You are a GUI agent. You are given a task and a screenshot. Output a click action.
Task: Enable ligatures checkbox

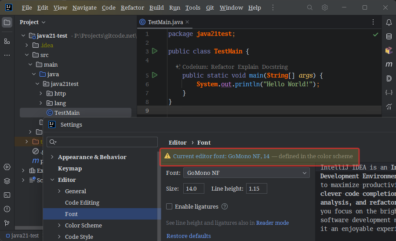click(x=169, y=206)
